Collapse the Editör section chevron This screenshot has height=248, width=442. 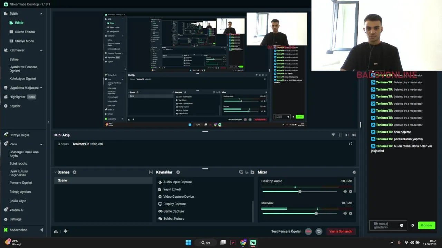[x=41, y=14]
